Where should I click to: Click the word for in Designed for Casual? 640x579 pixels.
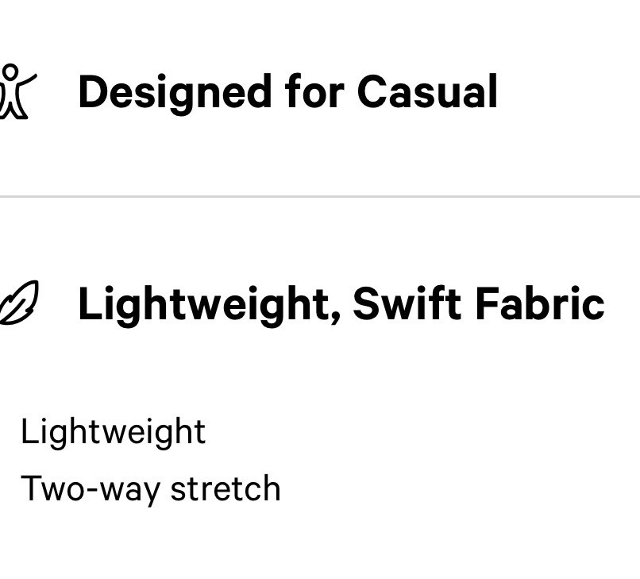point(314,91)
